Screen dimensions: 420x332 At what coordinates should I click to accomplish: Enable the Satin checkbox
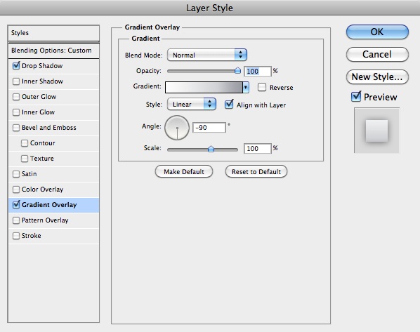point(16,174)
